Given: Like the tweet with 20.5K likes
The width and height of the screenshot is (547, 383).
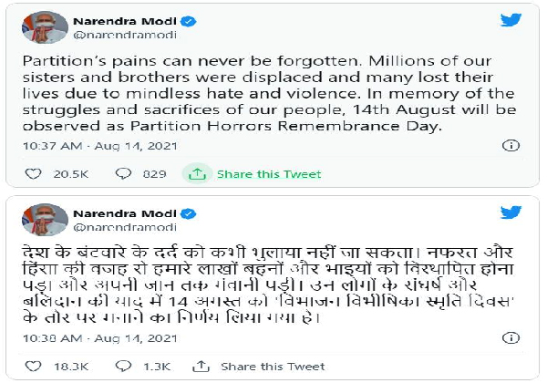Looking at the screenshot, I should [x=34, y=172].
